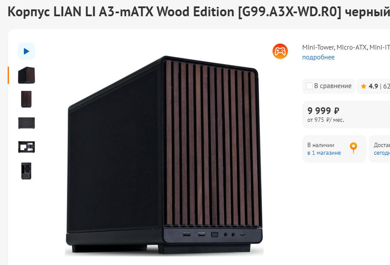The width and height of the screenshot is (390, 265).
Task: Open the delivery сегодня link
Action: [382, 153]
